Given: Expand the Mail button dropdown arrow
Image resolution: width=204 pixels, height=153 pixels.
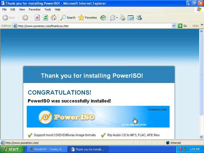Looking at the screenshot, I should click(x=117, y=18).
